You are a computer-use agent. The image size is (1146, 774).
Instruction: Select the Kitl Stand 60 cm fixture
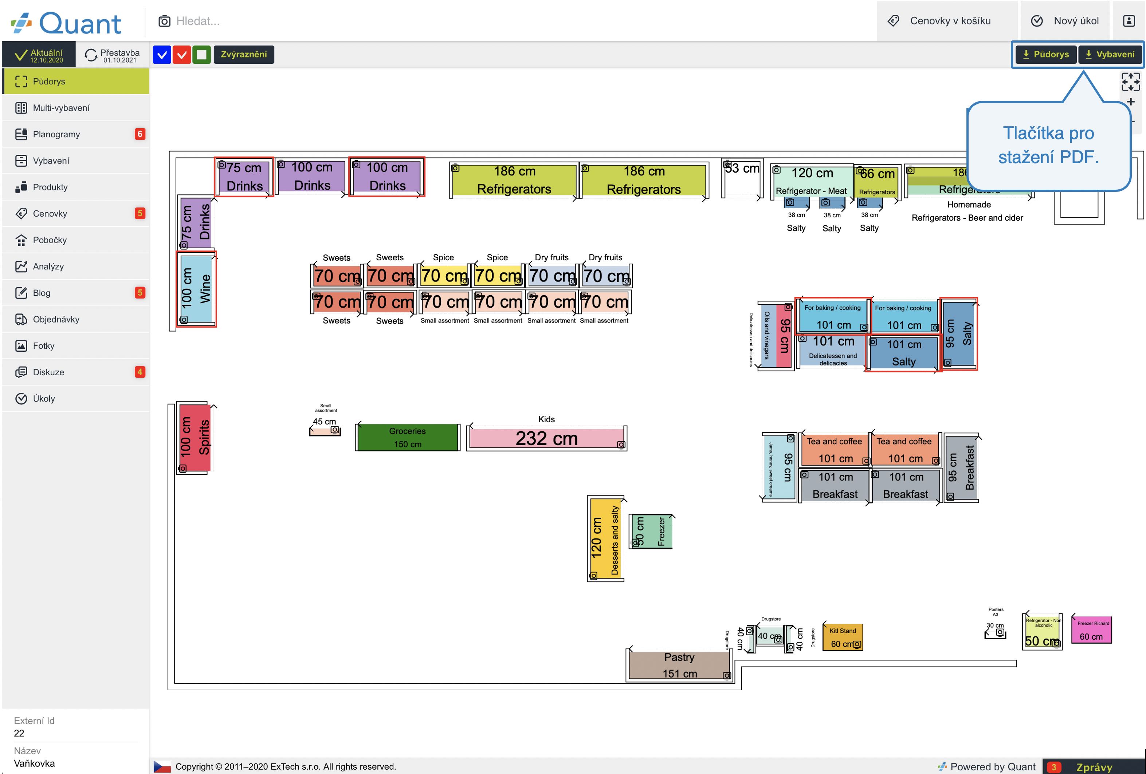(843, 637)
